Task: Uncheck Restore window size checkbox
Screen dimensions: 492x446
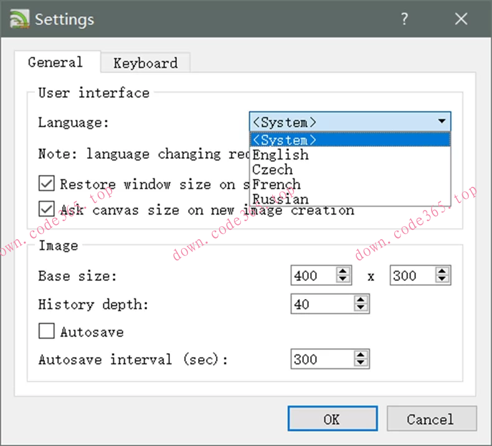Action: pyautogui.click(x=47, y=184)
